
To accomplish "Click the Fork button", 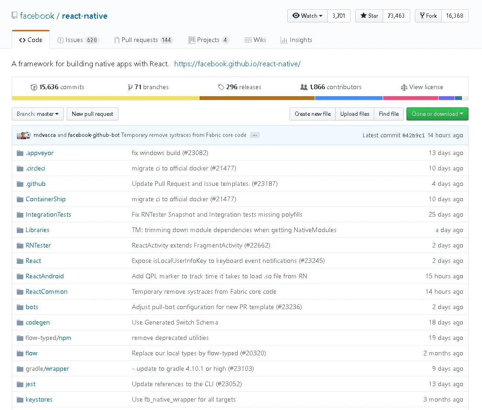I will point(428,16).
